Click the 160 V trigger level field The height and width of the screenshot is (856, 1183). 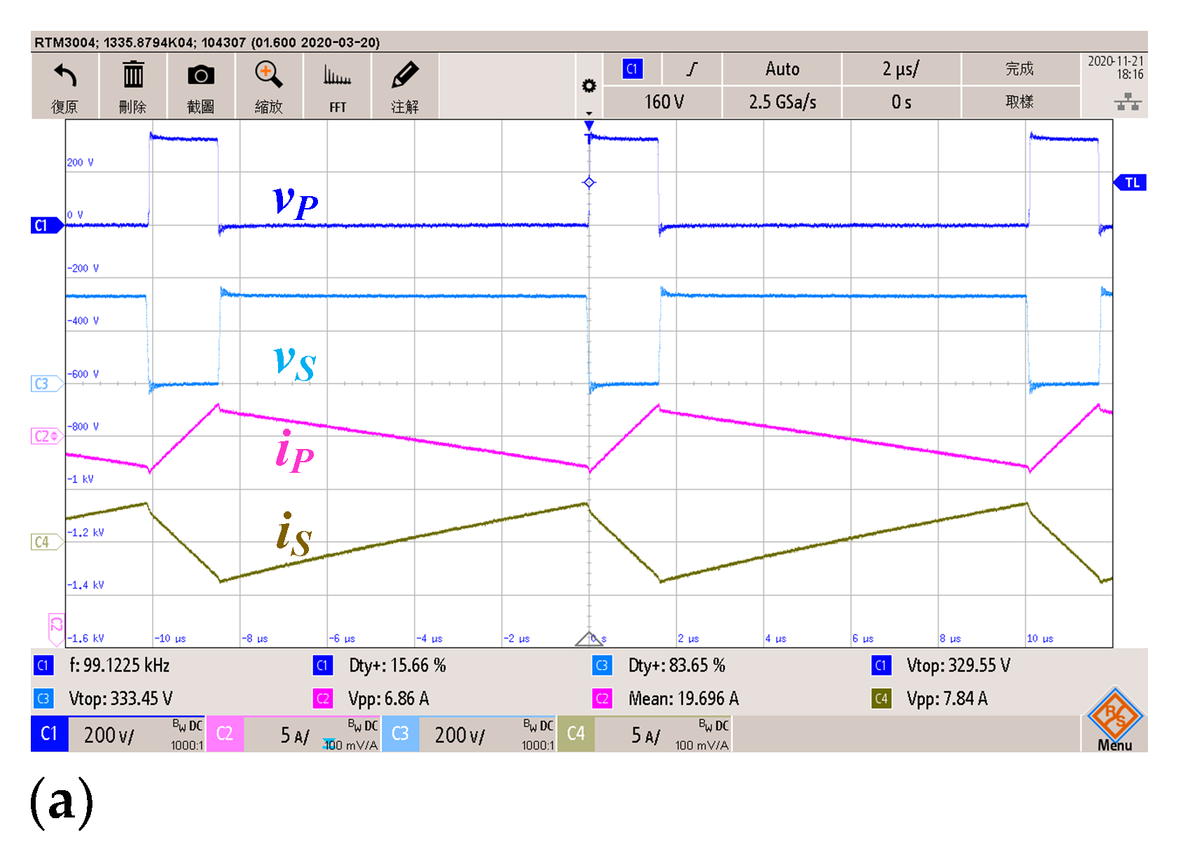click(x=663, y=102)
